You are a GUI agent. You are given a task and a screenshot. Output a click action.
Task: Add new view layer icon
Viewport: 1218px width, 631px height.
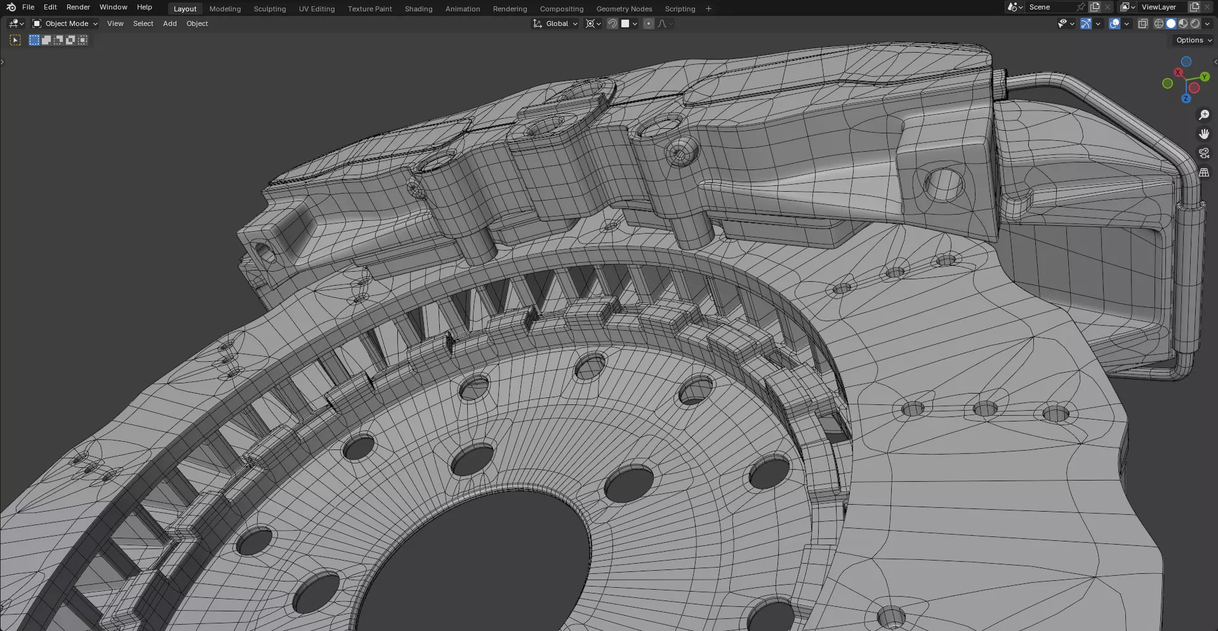(1195, 7)
